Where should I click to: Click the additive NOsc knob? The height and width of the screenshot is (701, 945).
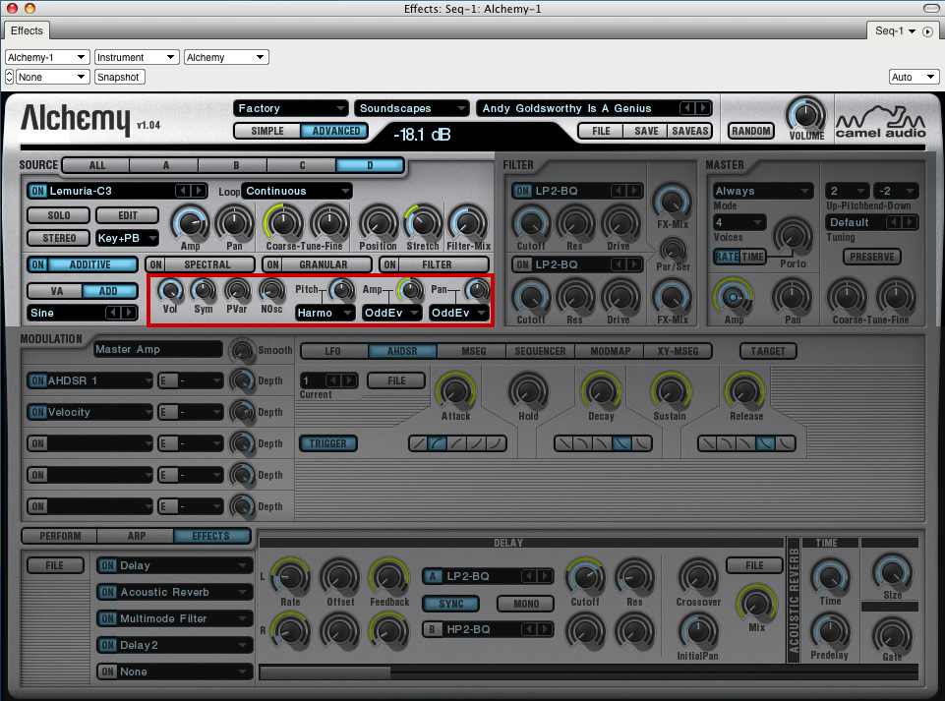pyautogui.click(x=271, y=290)
